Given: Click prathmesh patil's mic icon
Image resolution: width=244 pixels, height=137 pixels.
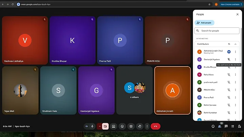Looking at the screenshot, I should click(229, 82).
